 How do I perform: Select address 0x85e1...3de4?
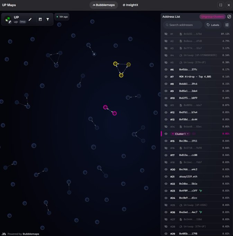tap(188, 91)
